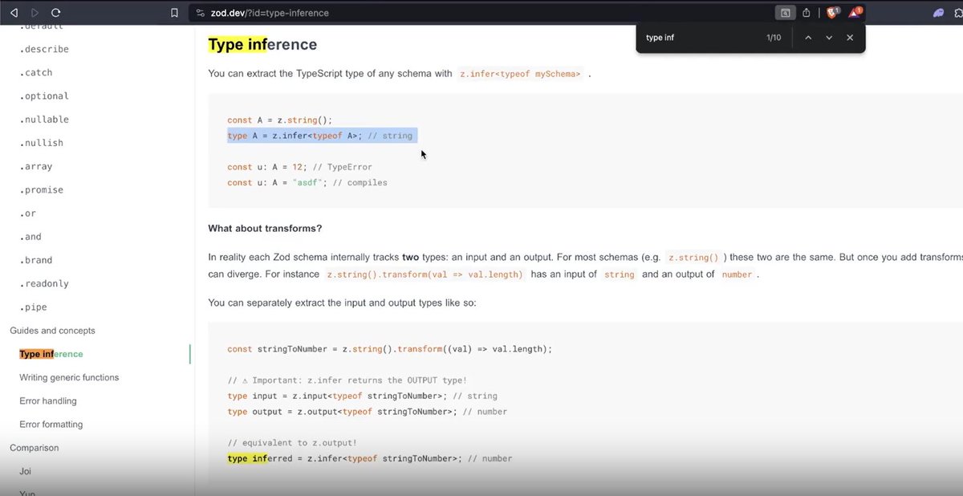This screenshot has height=496, width=963.
Task: Click code line with '// TypeError' comment
Action: tap(300, 167)
